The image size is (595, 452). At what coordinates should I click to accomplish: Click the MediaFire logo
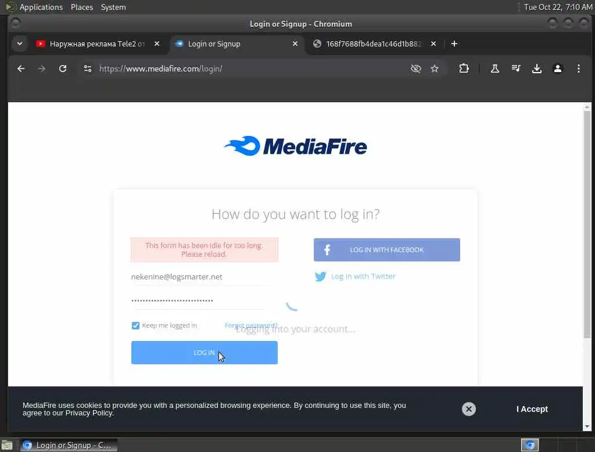point(296,146)
